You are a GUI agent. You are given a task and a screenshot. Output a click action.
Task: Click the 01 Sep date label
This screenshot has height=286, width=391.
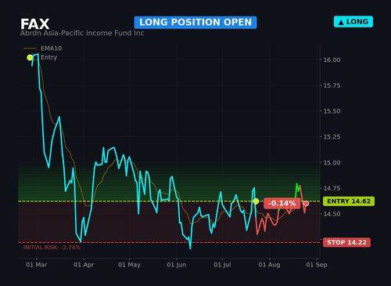pyautogui.click(x=317, y=265)
